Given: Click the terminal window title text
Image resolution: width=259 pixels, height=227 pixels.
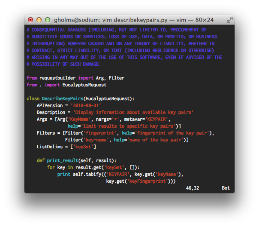Looking at the screenshot, I should pyautogui.click(x=134, y=20).
